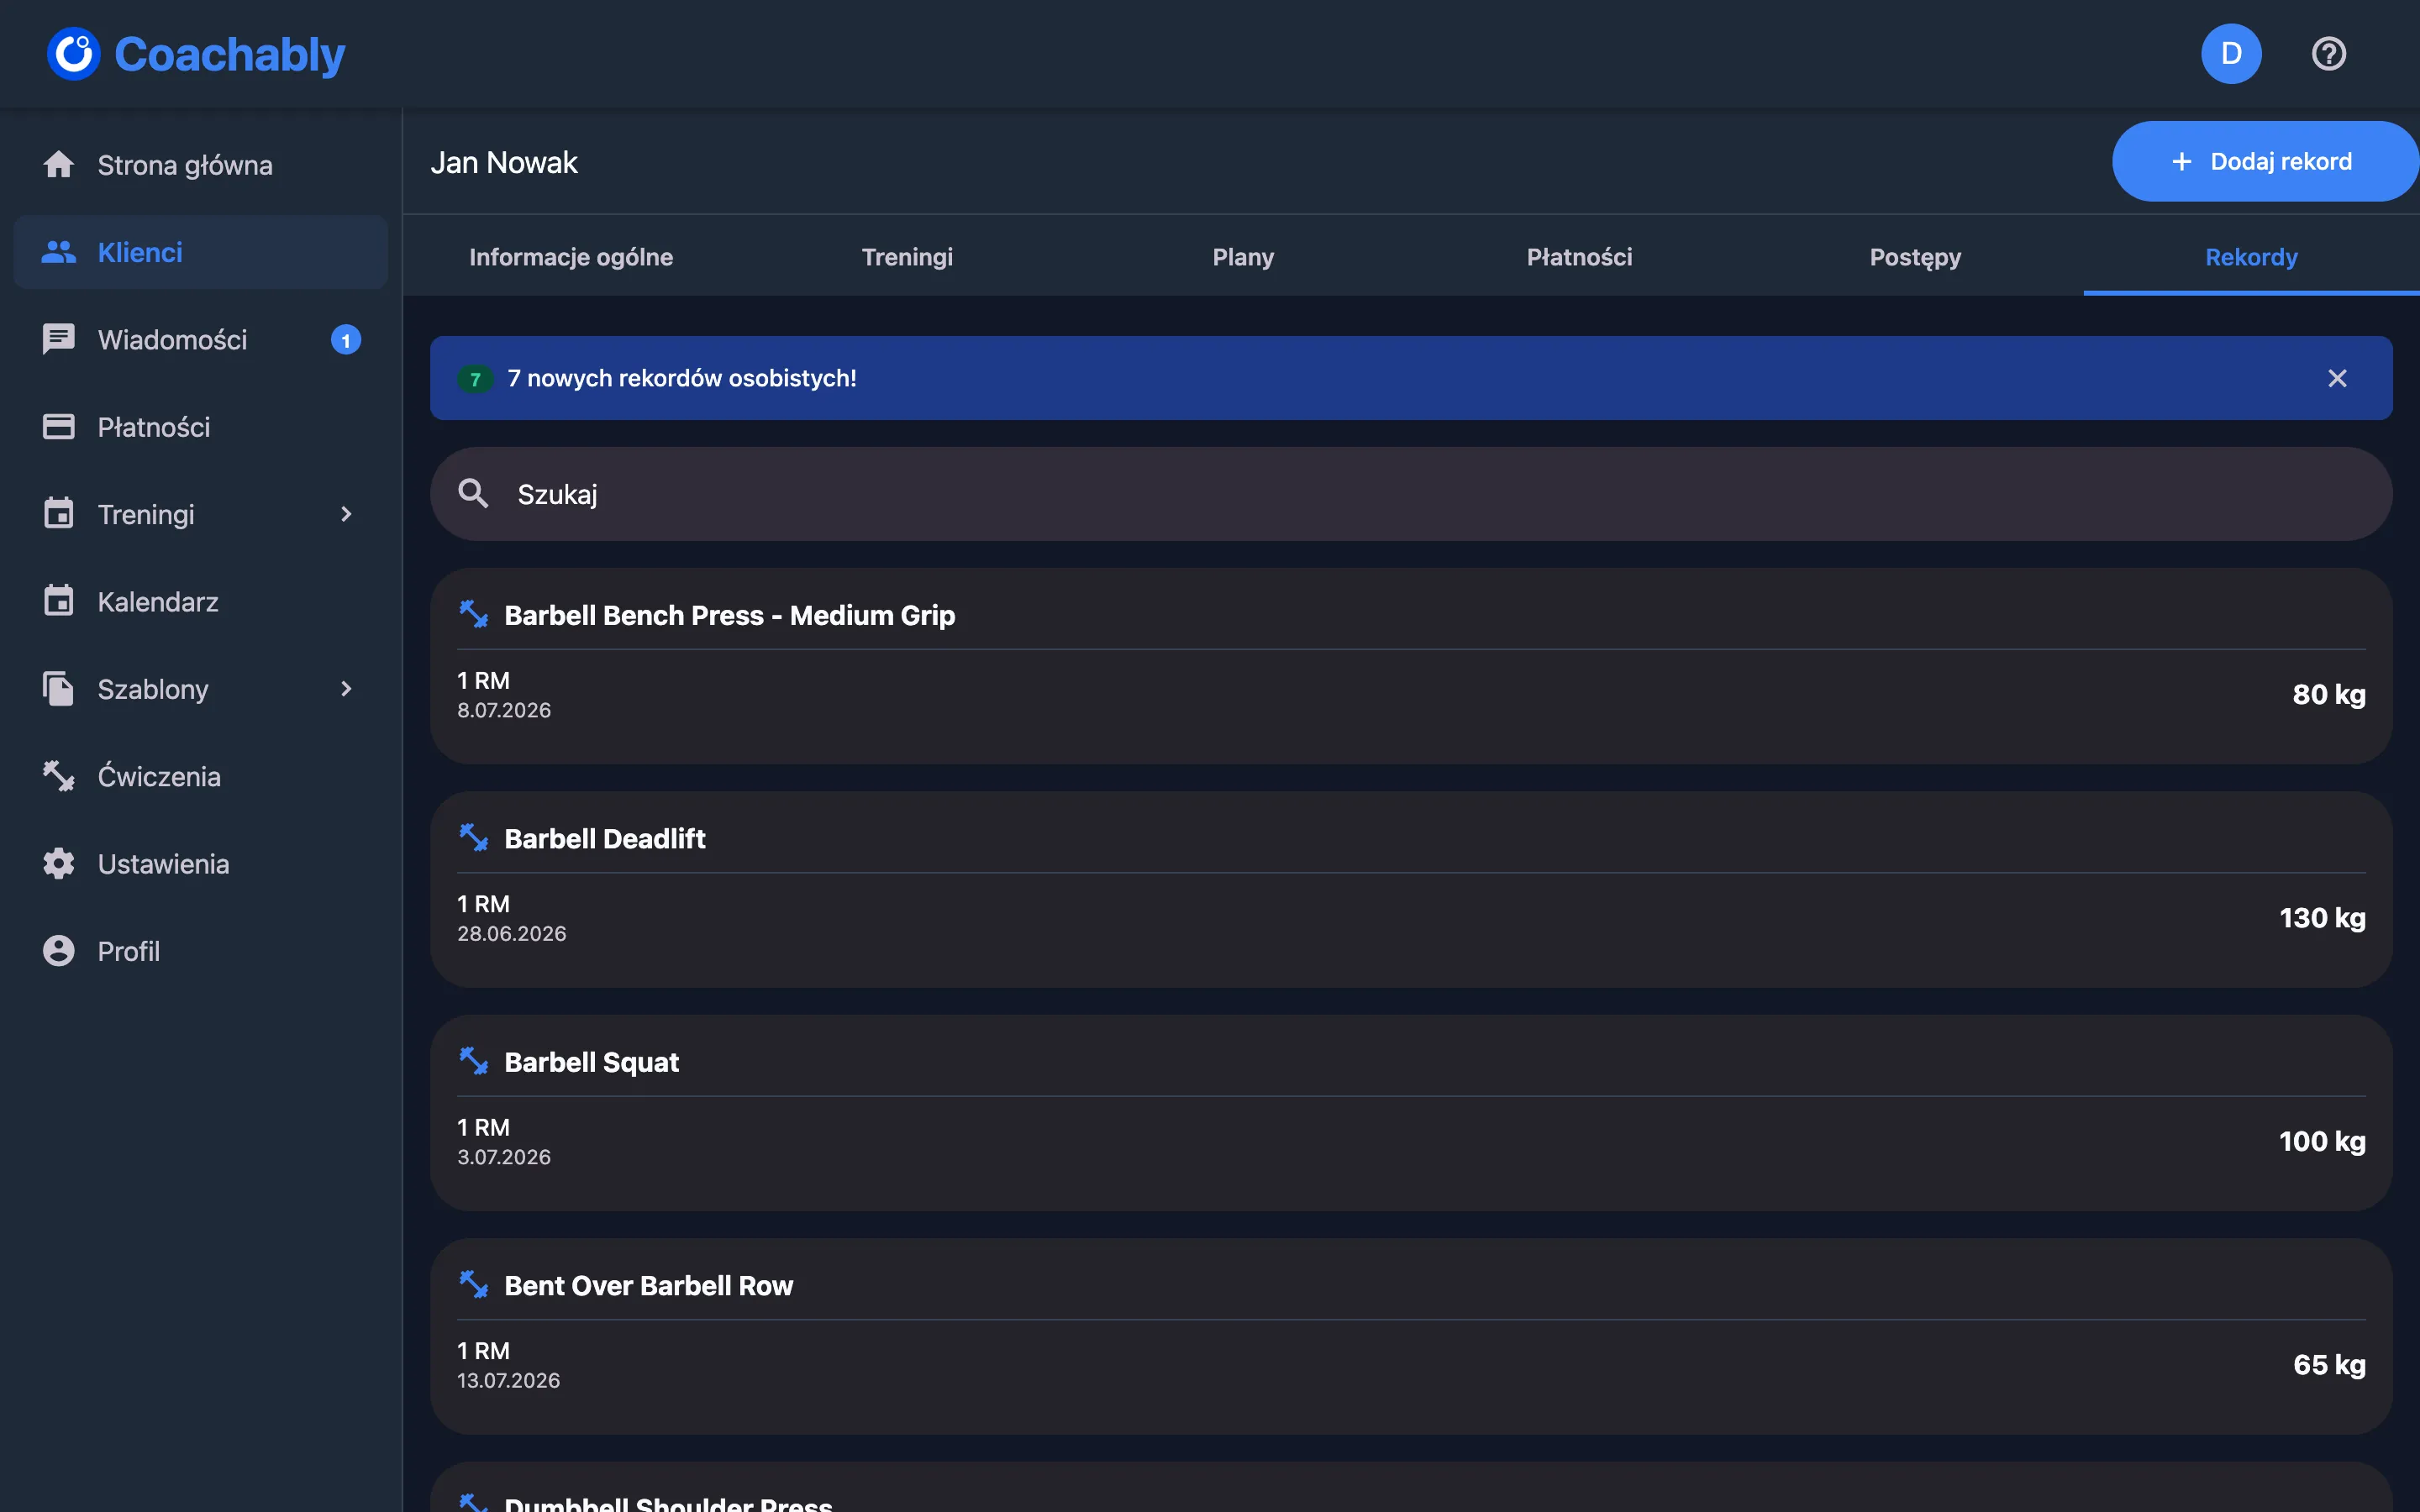Click the Jan Nowak client name

pyautogui.click(x=504, y=162)
